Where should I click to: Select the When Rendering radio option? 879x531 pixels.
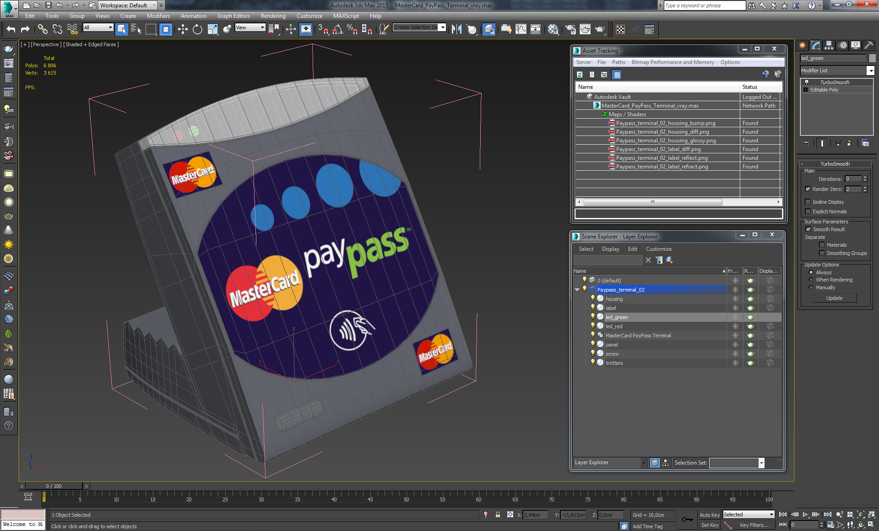[x=811, y=280]
